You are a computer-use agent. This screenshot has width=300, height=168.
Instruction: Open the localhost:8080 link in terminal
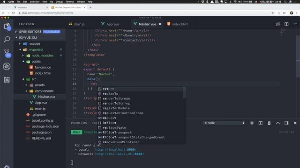click(116, 149)
